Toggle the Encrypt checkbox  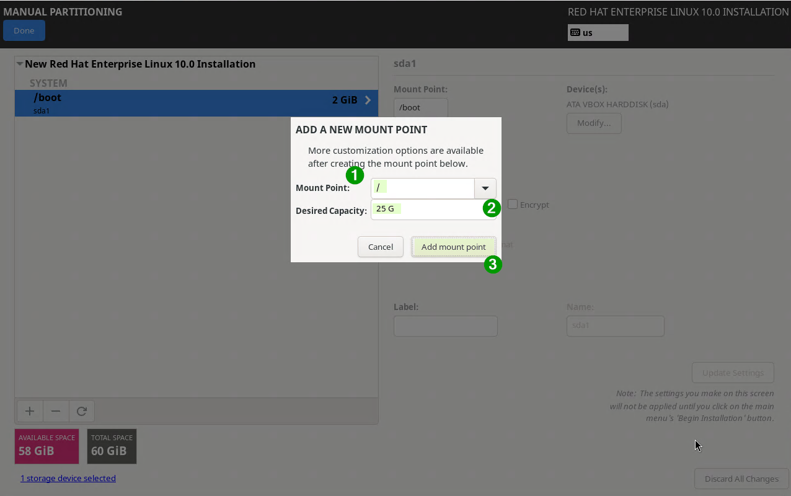tap(513, 204)
